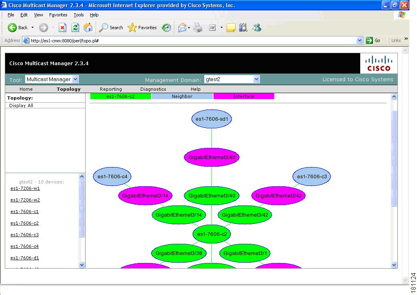Go to the Home tab of Multicast Manager
This screenshot has height=295, width=417.
(26, 89)
